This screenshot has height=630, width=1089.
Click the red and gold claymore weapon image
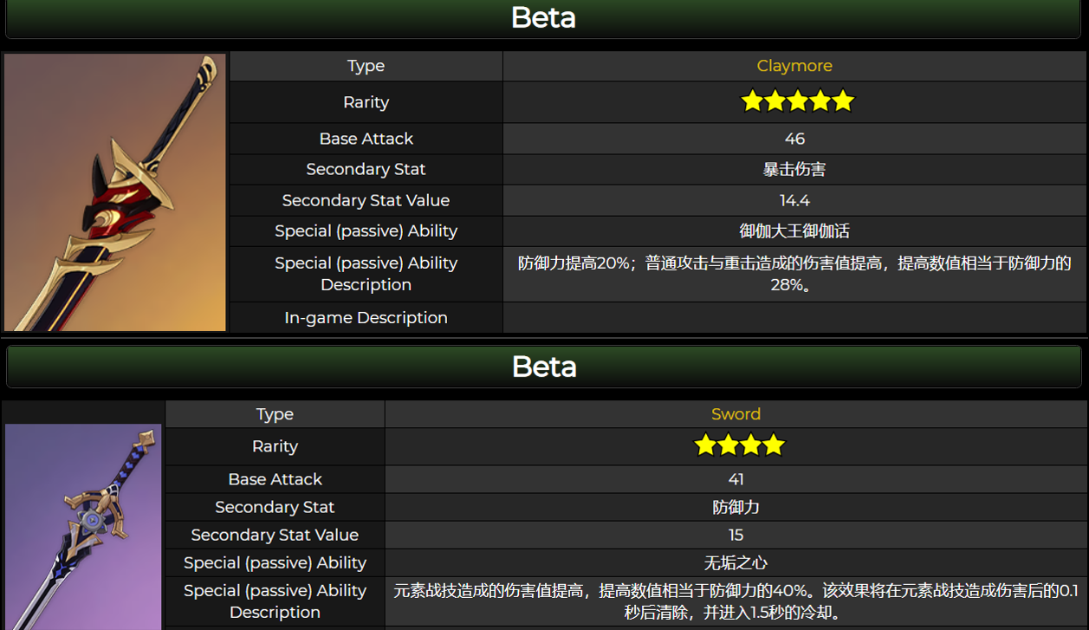point(115,192)
